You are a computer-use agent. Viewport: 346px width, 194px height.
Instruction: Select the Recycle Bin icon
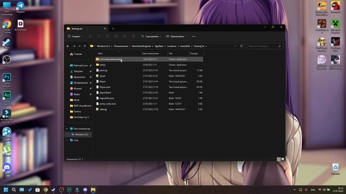pos(335,169)
